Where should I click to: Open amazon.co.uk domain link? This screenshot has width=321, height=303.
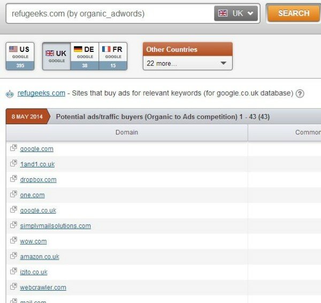click(x=40, y=257)
